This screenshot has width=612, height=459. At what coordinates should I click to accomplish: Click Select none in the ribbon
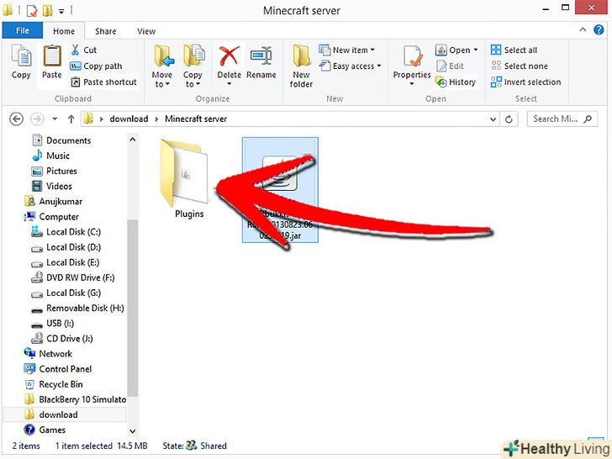[520, 66]
